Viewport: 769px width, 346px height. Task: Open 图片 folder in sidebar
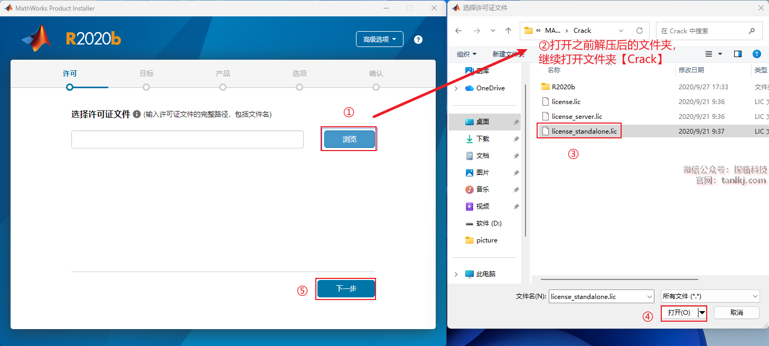(483, 173)
